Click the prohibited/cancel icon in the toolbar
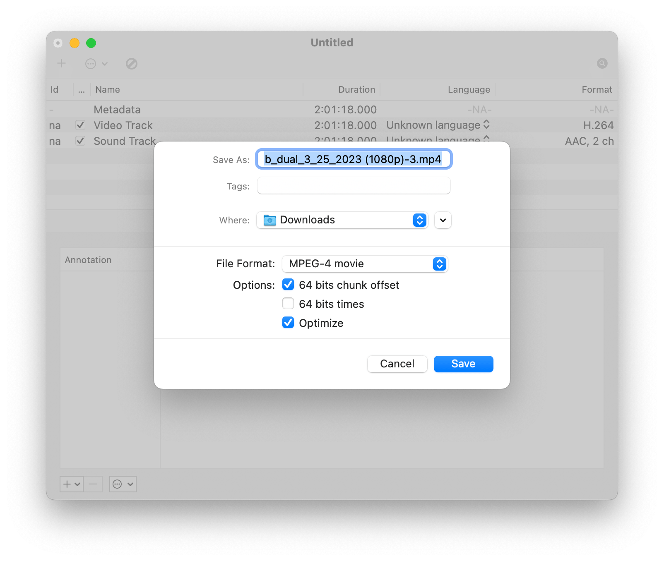The height and width of the screenshot is (561, 664). [132, 63]
